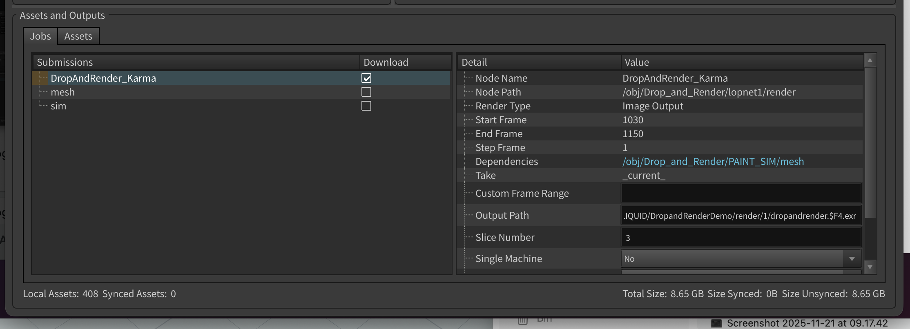Image resolution: width=910 pixels, height=329 pixels.
Task: Click the Node Name value DropAndRender_Karma
Action: click(x=675, y=78)
